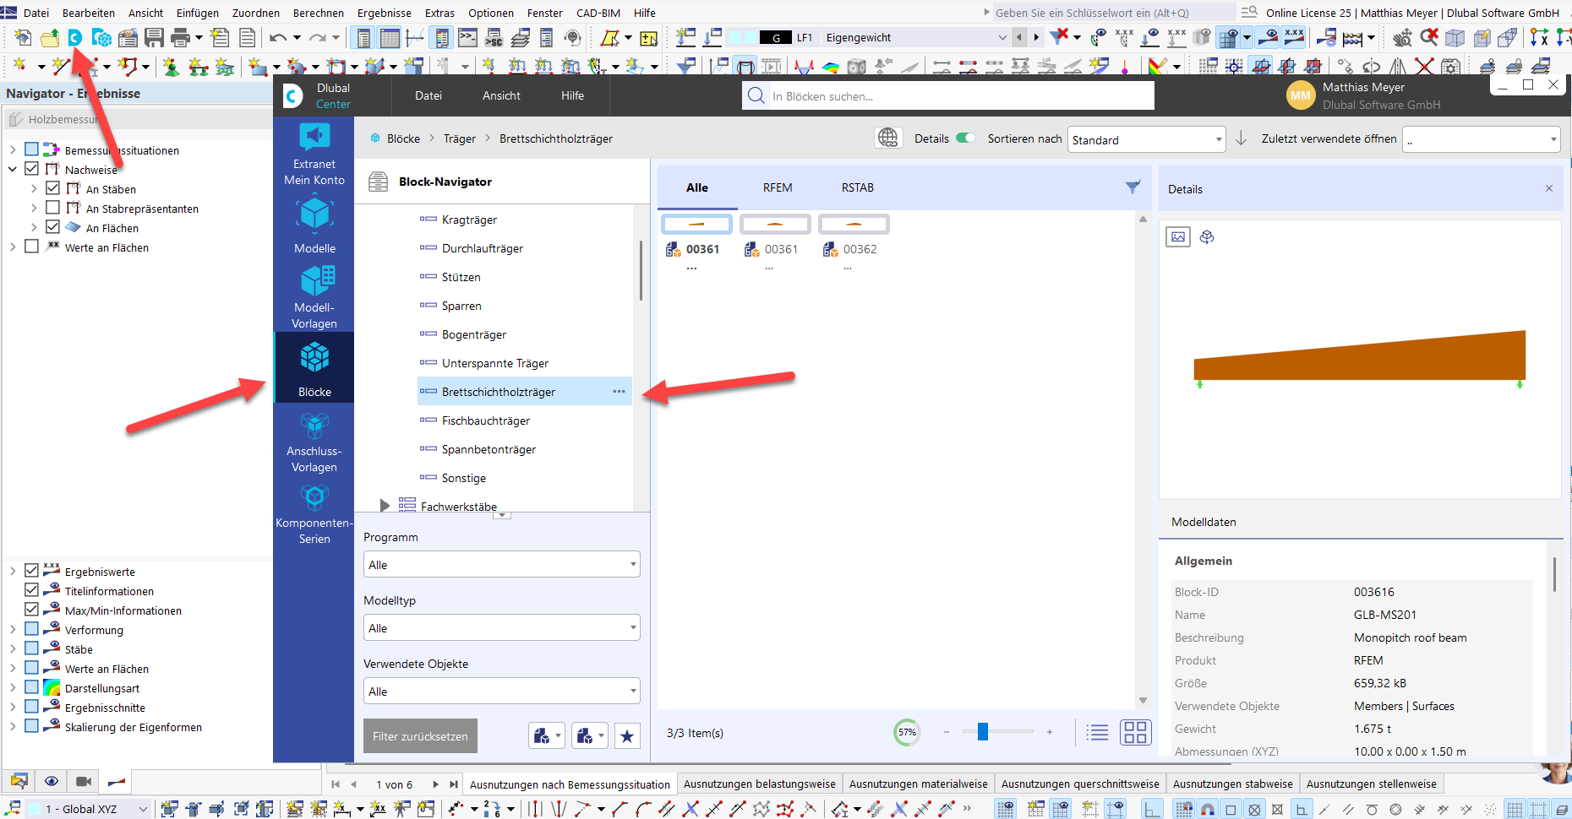The width and height of the screenshot is (1572, 819).
Task: Select Fischbauchträger in Block-Navigator
Action: tap(485, 420)
